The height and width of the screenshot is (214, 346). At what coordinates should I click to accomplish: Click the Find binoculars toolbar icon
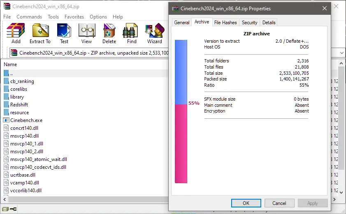coord(130,30)
